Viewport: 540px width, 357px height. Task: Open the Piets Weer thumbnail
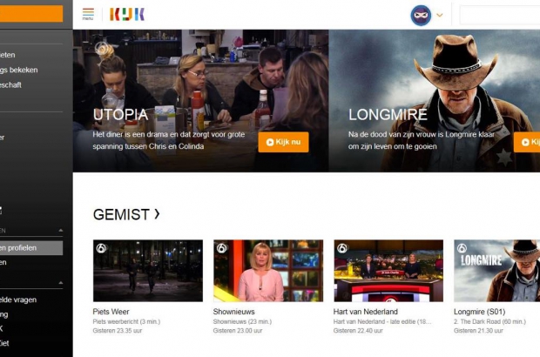coord(148,271)
